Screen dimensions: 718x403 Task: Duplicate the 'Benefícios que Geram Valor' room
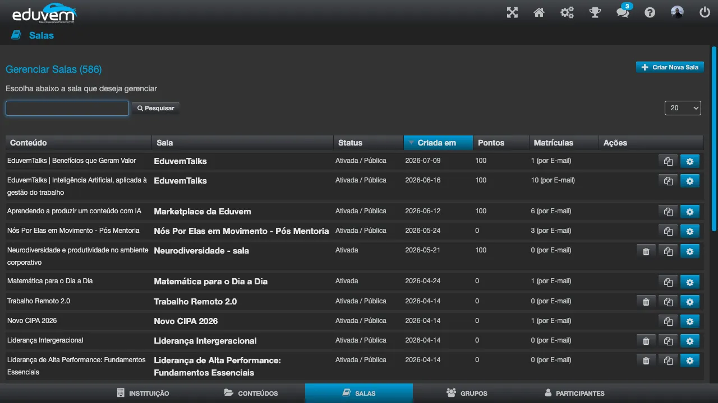[668, 161]
